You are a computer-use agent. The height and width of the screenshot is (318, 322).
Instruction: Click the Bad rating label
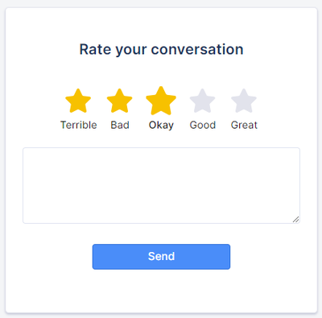[120, 125]
